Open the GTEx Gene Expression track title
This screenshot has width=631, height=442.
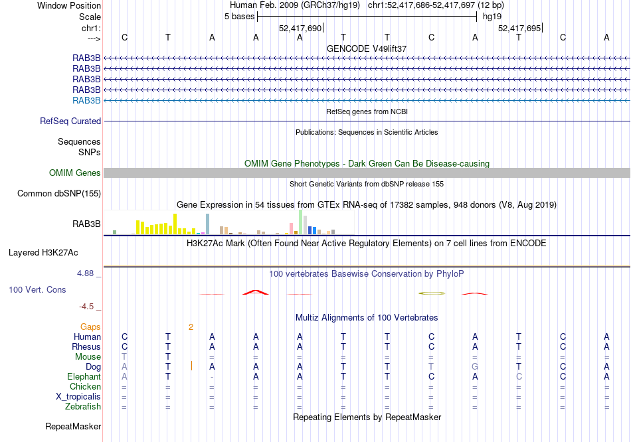point(367,205)
